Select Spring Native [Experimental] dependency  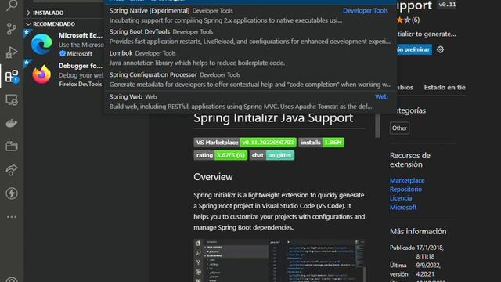[250, 16]
